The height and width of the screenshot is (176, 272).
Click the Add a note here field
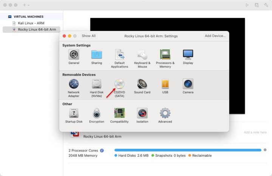(x=255, y=132)
